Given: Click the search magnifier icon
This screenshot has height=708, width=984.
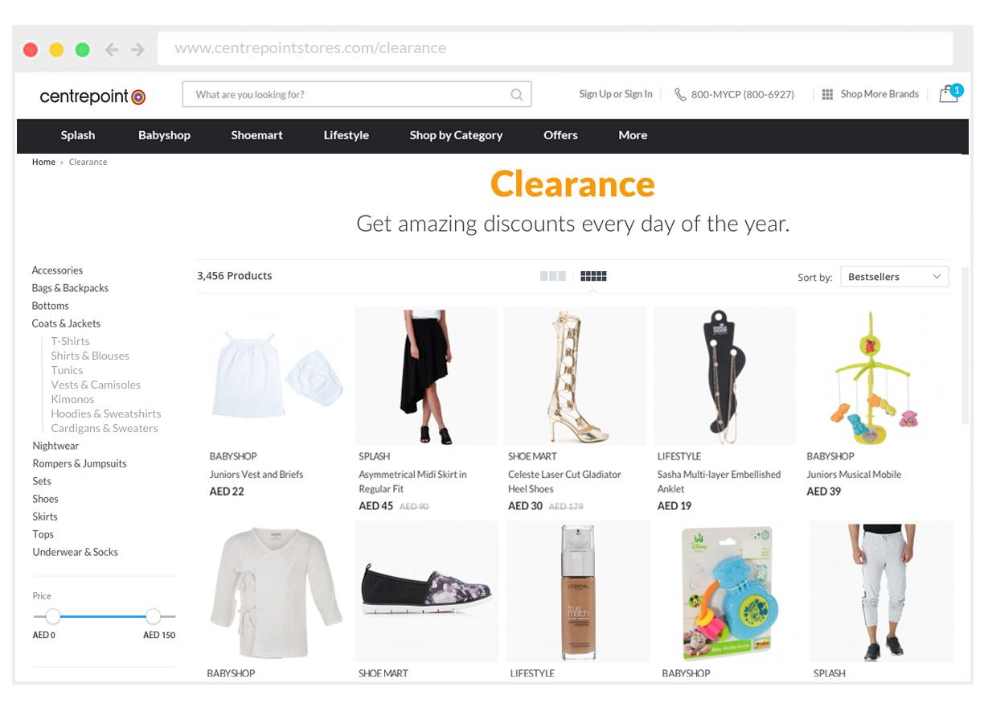Looking at the screenshot, I should click(516, 94).
